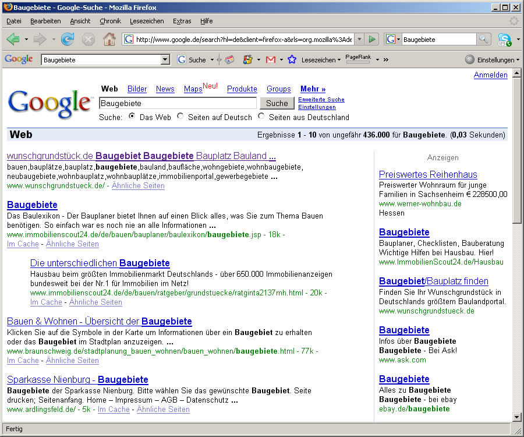Open the Skype toolbar dropdown arrow

tap(518, 40)
